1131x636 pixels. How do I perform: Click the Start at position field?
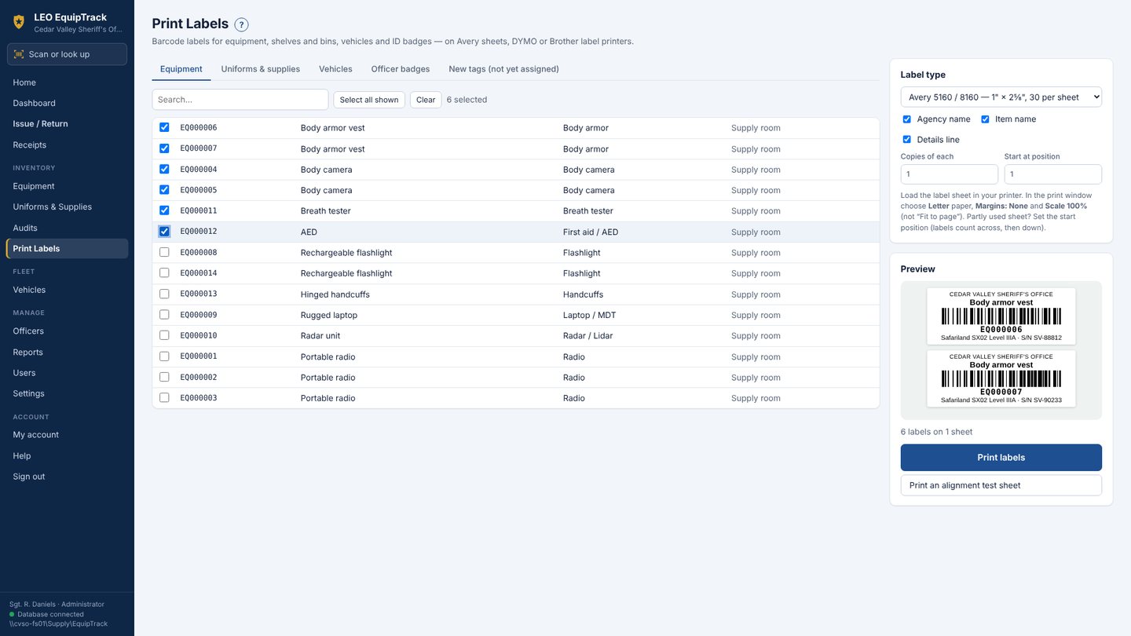1053,174
